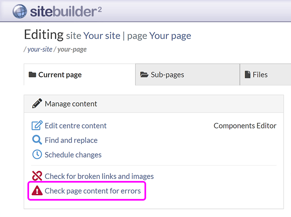Click the Edit centre content pencil-square icon
The image size is (291, 217).
pos(37,126)
